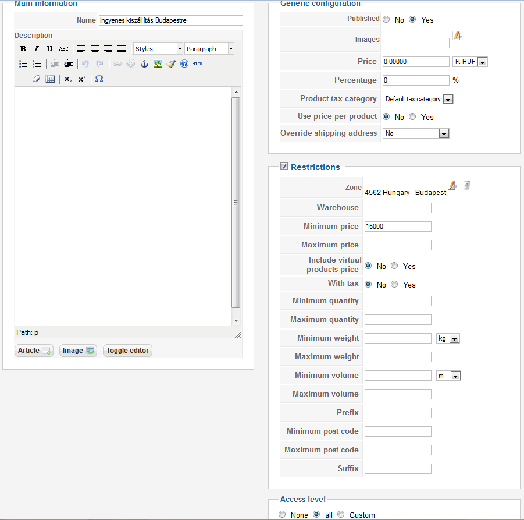Open the Ft HUF currency dropdown
The image size is (524, 520).
470,62
